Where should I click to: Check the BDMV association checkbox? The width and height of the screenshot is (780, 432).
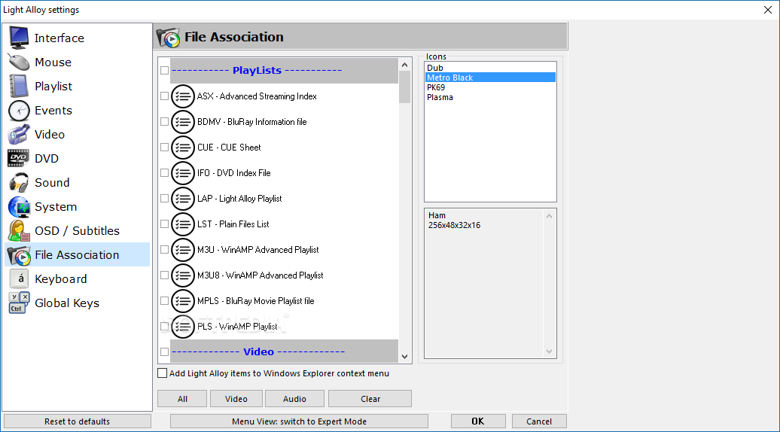coord(164,122)
